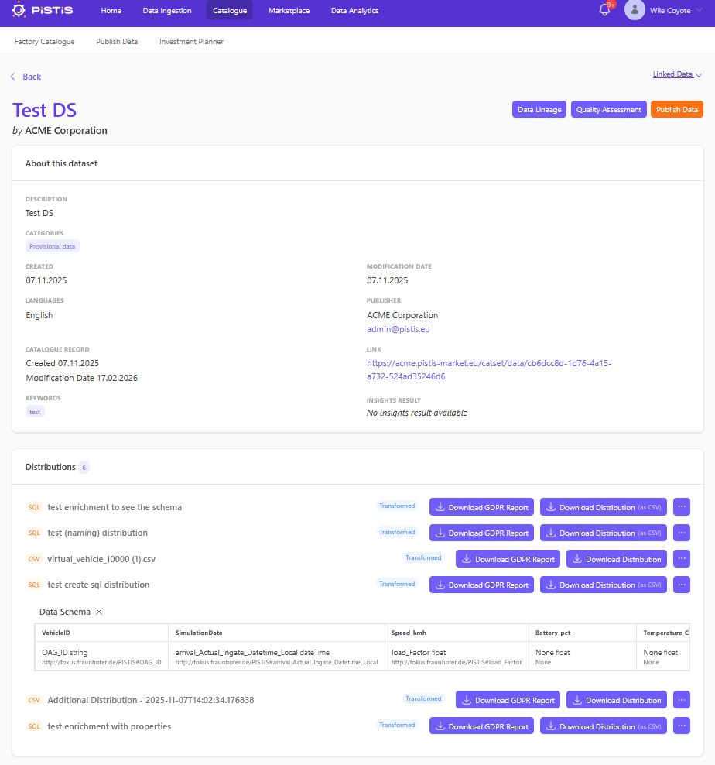Click the orange Publish Data button

(677, 109)
